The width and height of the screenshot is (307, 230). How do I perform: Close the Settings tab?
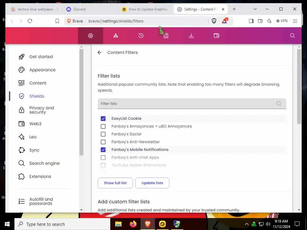(223, 9)
